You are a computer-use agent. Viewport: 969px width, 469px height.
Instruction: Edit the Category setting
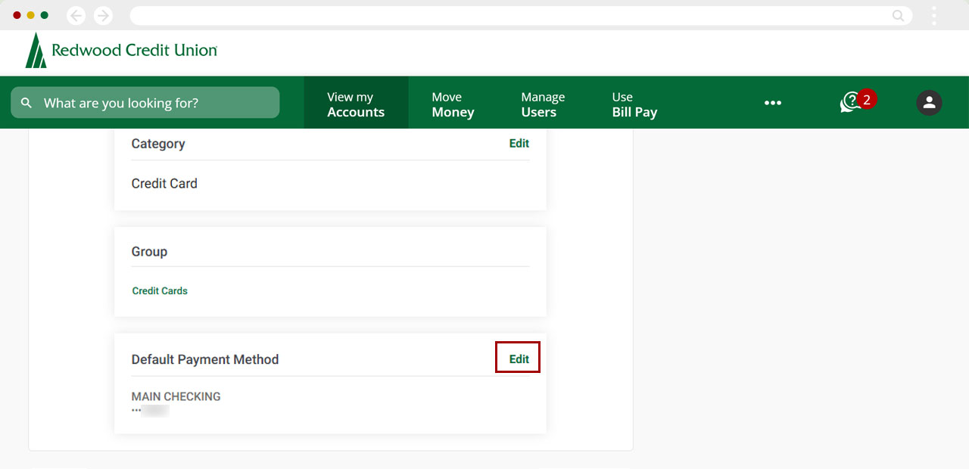tap(519, 143)
